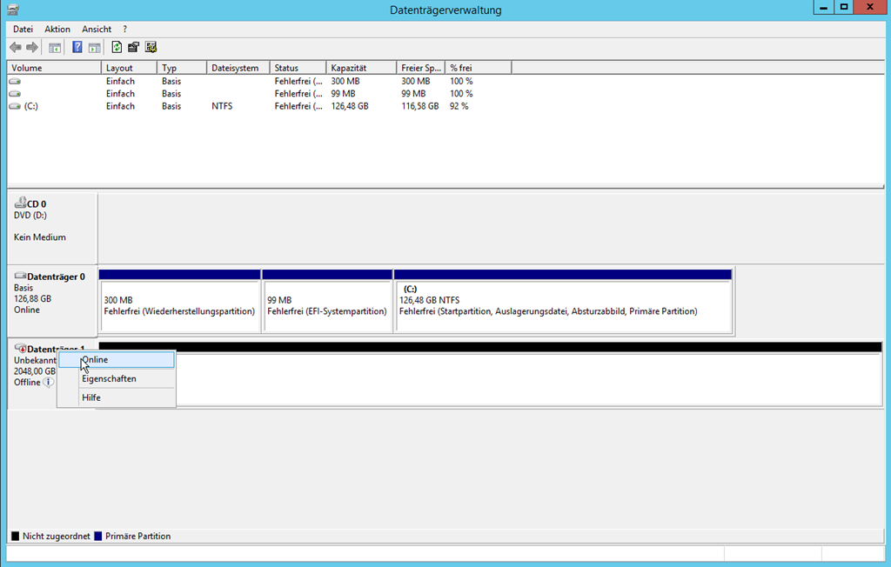Open help via blue question mark icon
Viewport: 891px width, 567px height.
[x=77, y=47]
